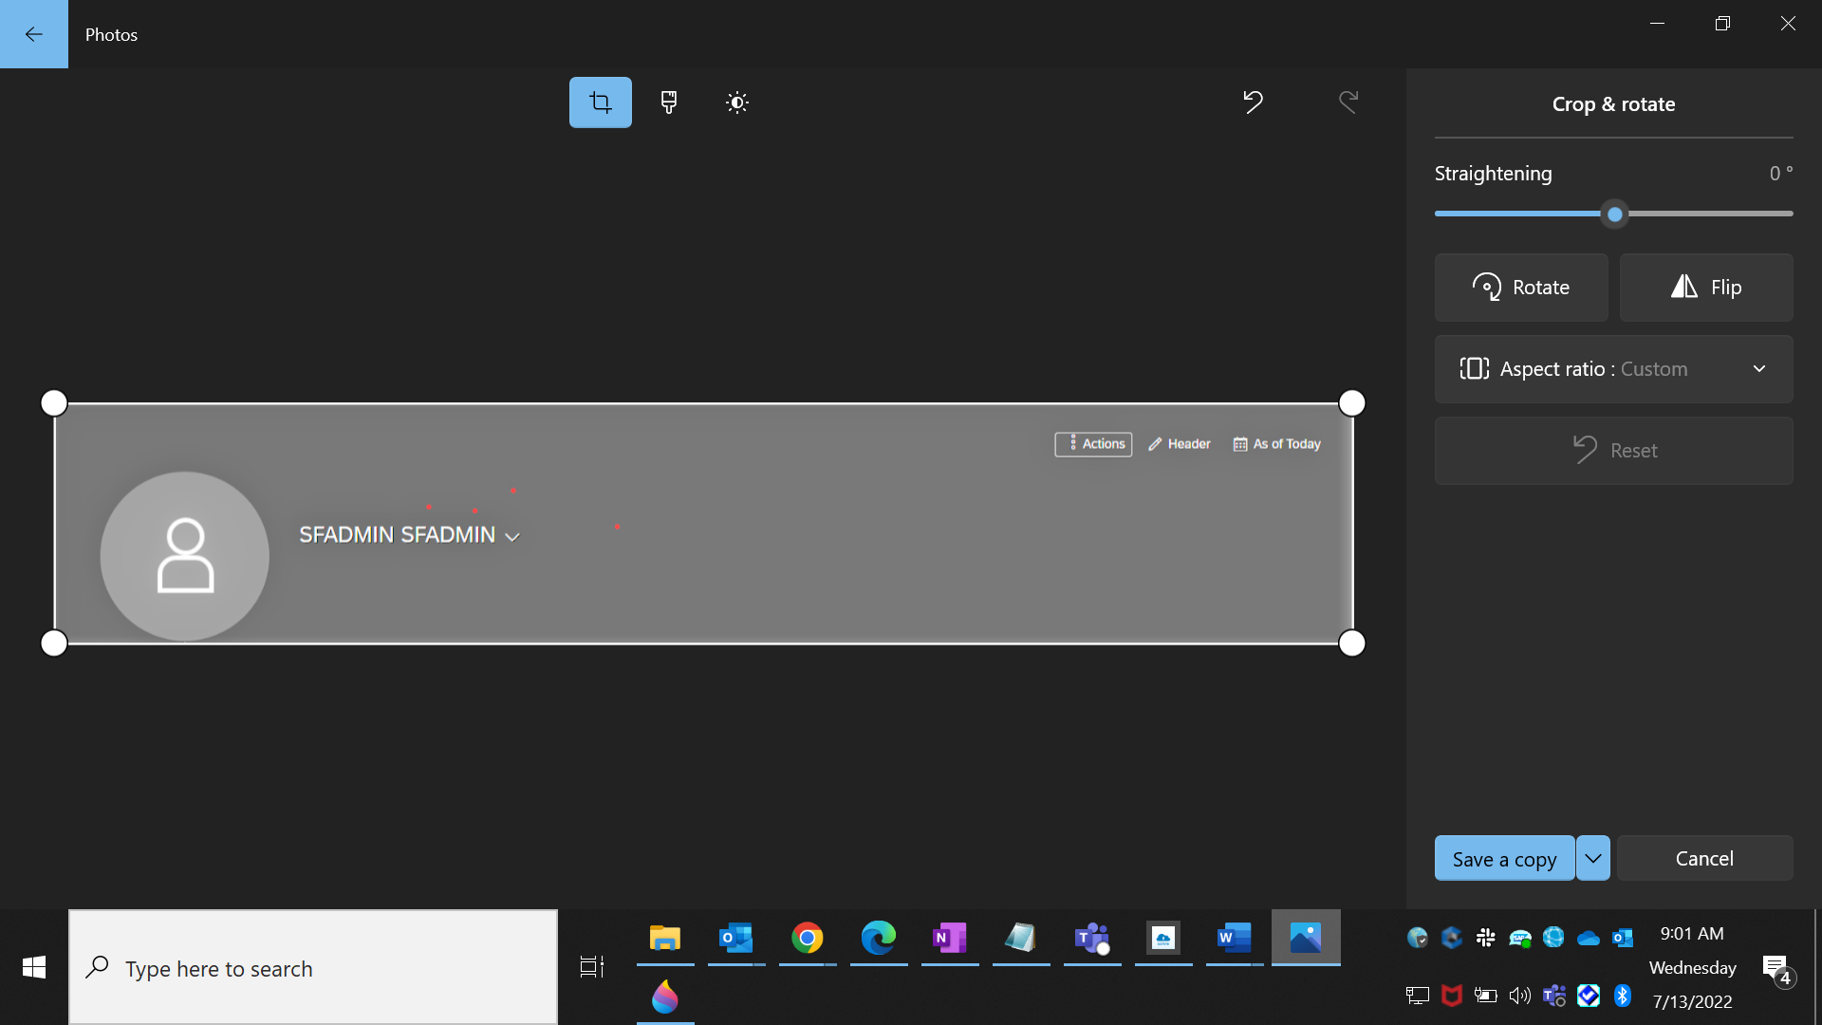Open Microsoft Edge from the taskbar
The width and height of the screenshot is (1822, 1025).
click(x=879, y=938)
